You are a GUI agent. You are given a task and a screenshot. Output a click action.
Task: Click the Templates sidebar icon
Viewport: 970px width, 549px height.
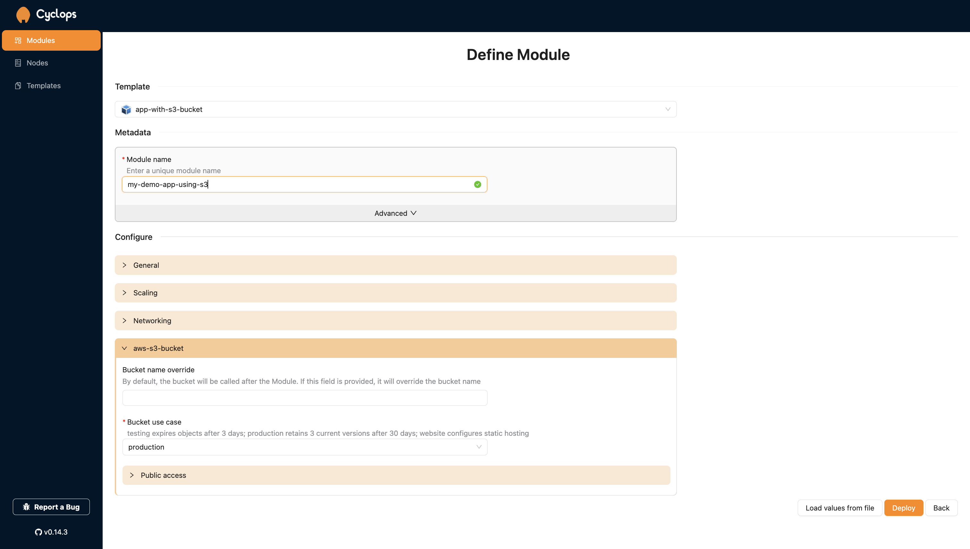click(x=17, y=85)
